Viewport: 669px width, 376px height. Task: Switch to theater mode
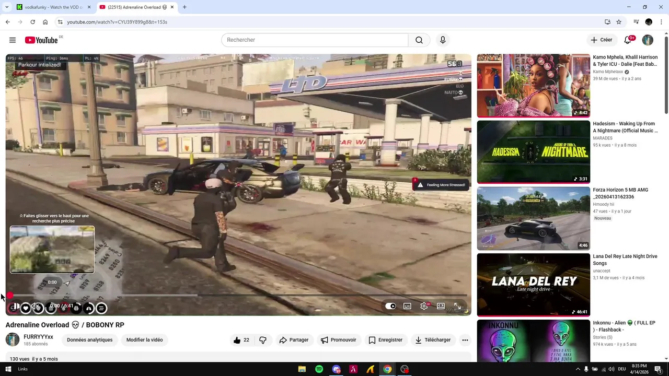click(441, 306)
